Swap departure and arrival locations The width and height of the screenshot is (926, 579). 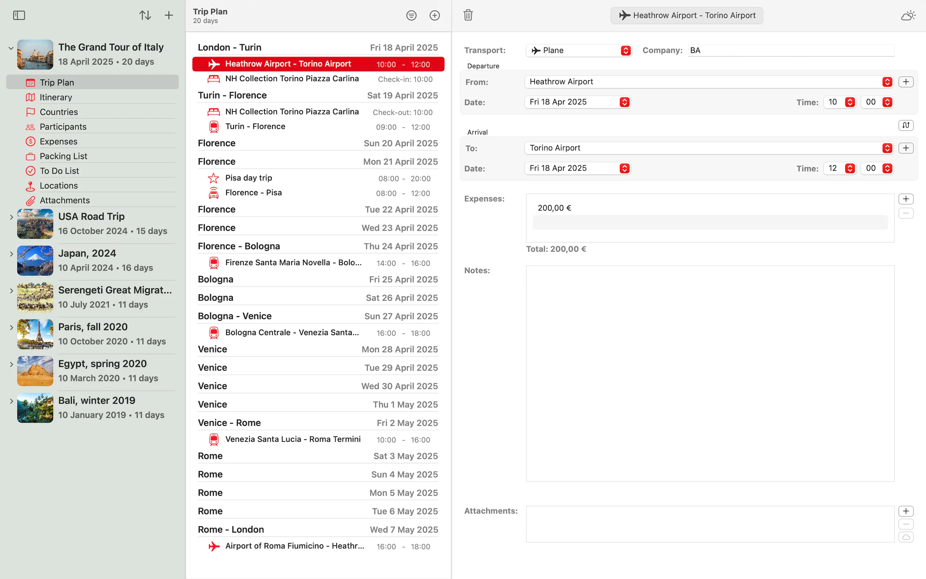tap(906, 125)
